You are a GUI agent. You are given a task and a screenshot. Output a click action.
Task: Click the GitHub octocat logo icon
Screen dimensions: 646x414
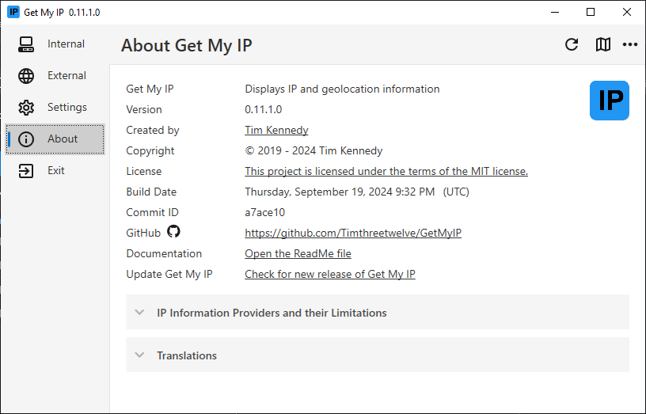[x=173, y=231]
